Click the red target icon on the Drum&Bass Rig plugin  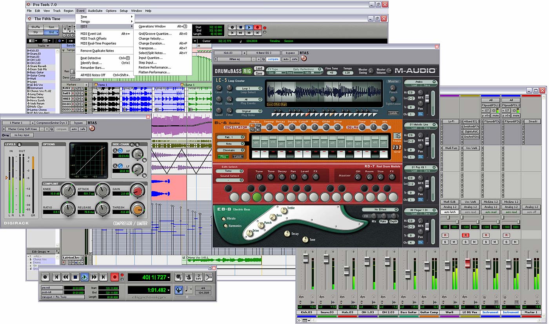pos(304,58)
